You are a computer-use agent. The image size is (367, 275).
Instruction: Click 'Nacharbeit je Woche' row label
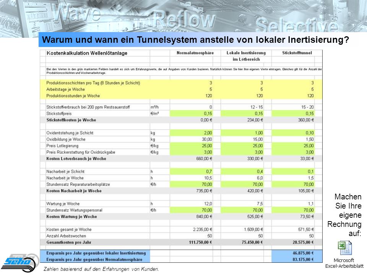click(x=65, y=178)
